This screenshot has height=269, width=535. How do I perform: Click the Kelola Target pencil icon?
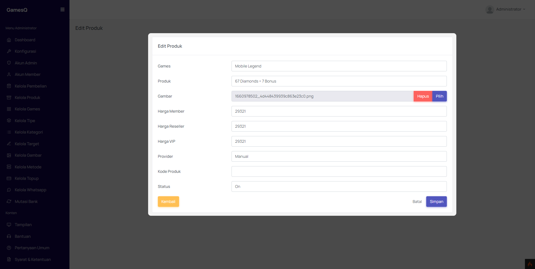(9, 144)
